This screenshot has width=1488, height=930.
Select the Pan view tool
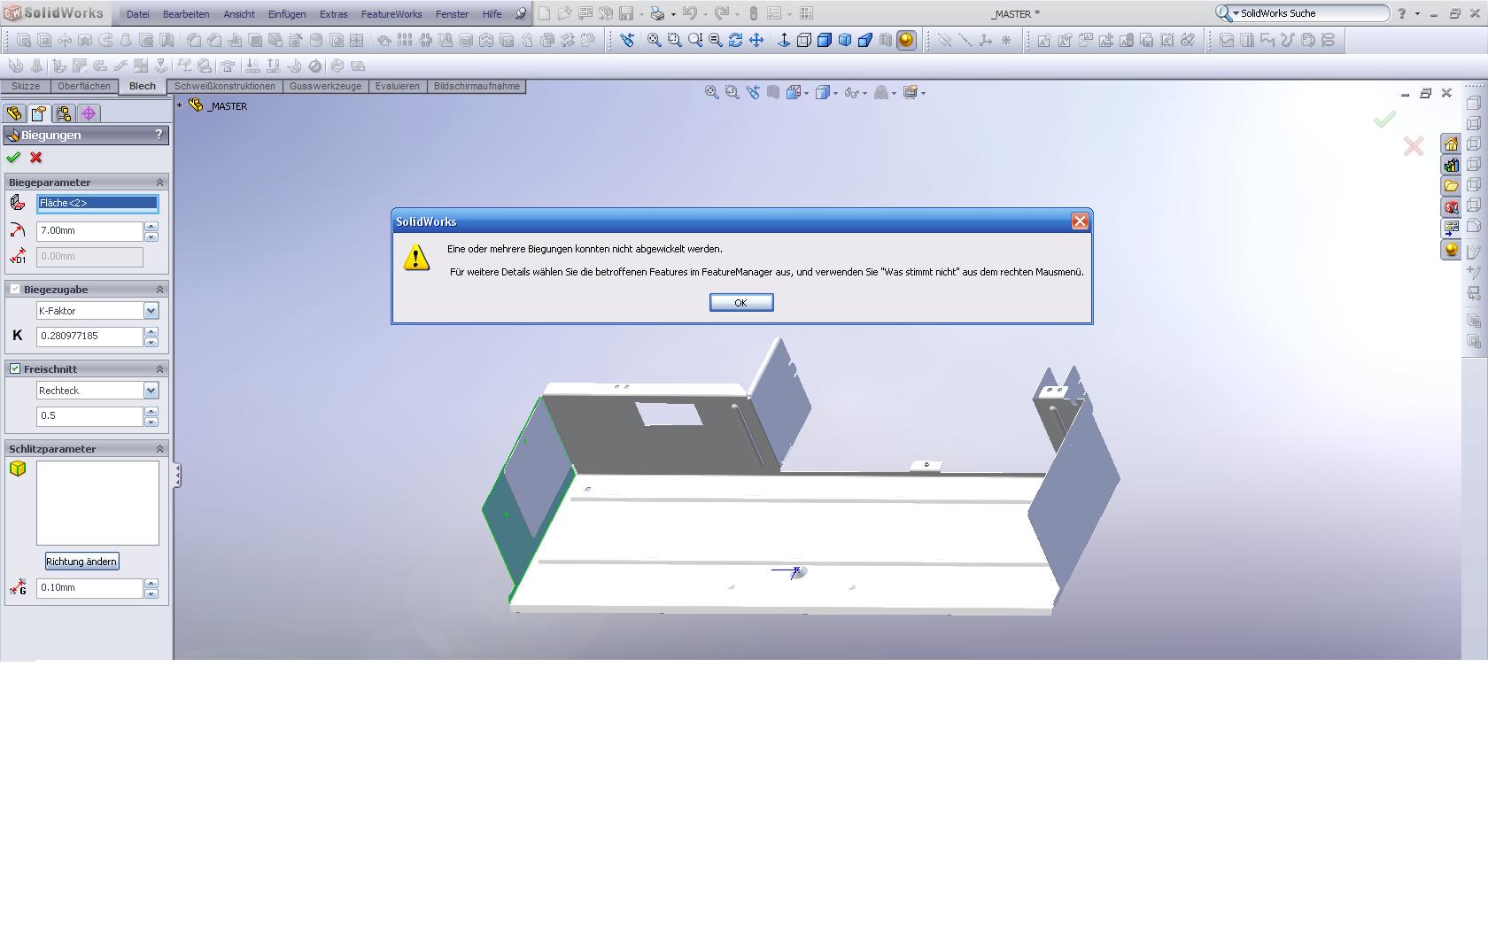click(756, 40)
